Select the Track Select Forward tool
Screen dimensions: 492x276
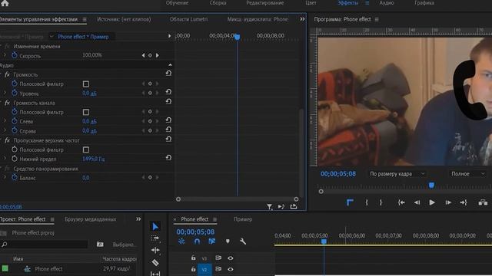click(155, 238)
